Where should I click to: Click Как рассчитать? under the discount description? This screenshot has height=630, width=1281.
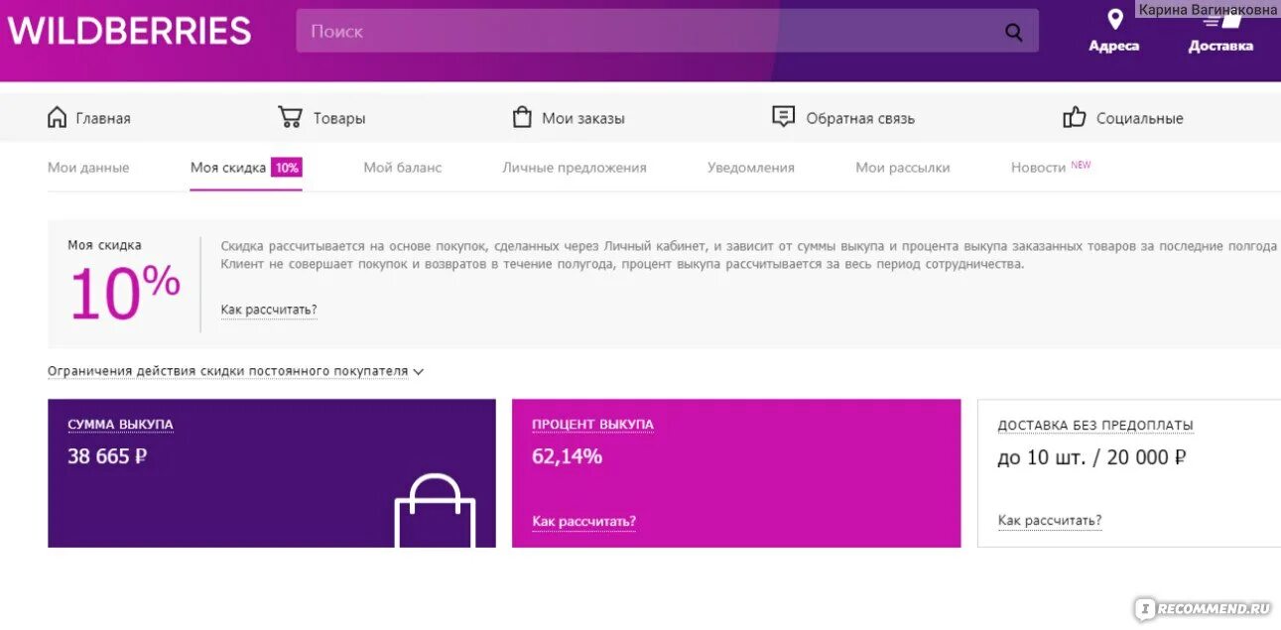(x=269, y=310)
